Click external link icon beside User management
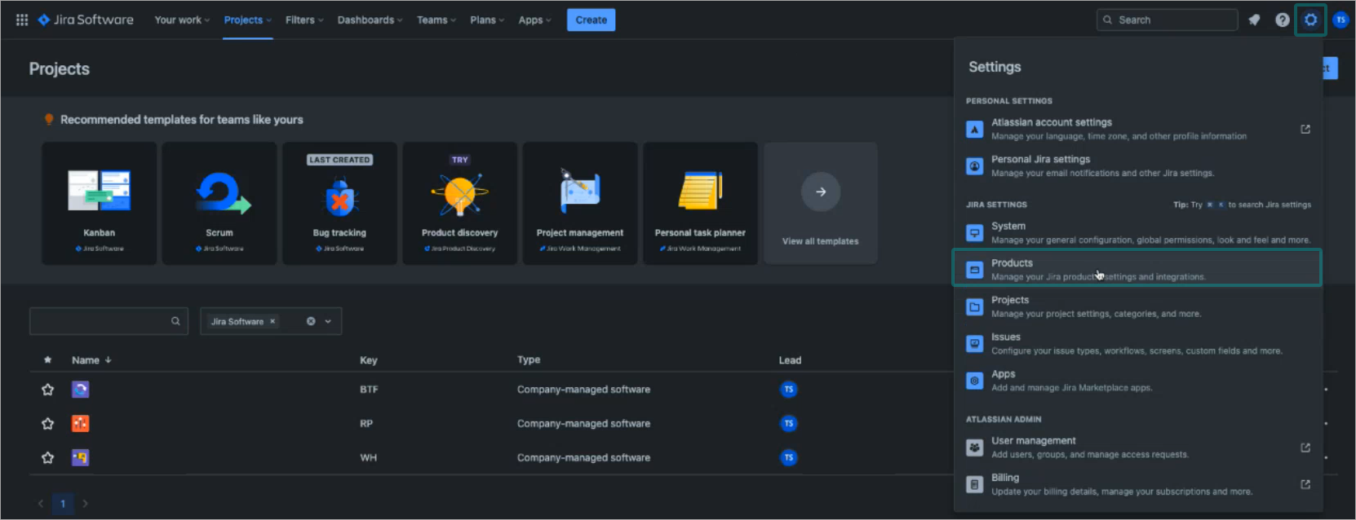The image size is (1356, 520). (x=1305, y=447)
